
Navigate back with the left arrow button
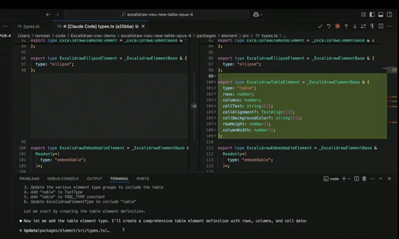pyautogui.click(x=49, y=15)
